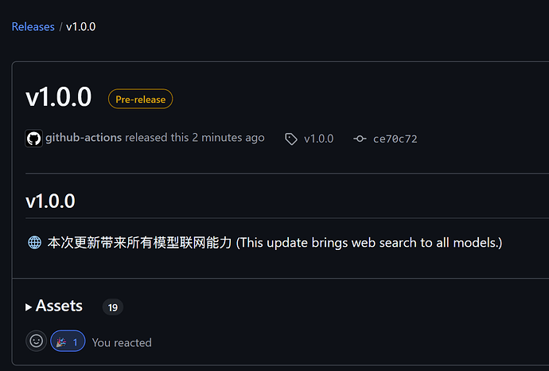Viewport: 549px width, 371px height.
Task: Visit the github-actions author profile link
Action: 84,137
